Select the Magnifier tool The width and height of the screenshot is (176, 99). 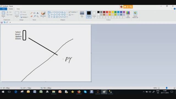pyautogui.click(x=37, y=16)
